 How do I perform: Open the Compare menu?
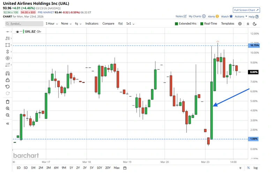108,24
